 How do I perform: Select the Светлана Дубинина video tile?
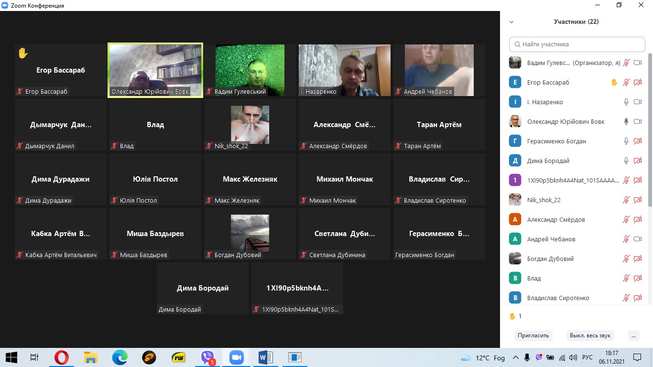click(345, 234)
